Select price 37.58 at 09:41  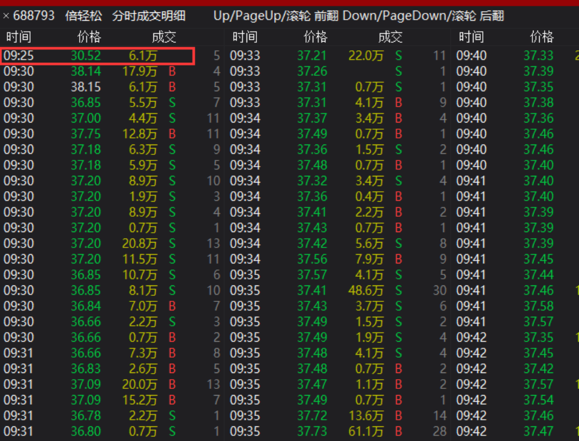tap(539, 306)
